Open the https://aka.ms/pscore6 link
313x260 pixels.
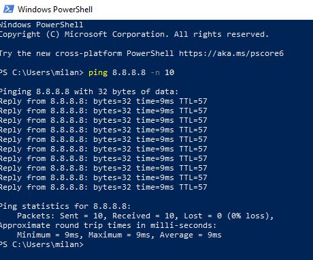click(x=231, y=53)
